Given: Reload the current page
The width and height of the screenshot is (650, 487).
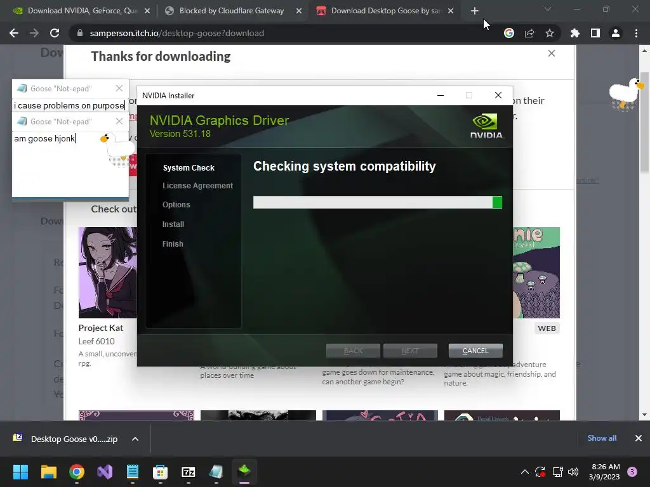Looking at the screenshot, I should tap(55, 33).
